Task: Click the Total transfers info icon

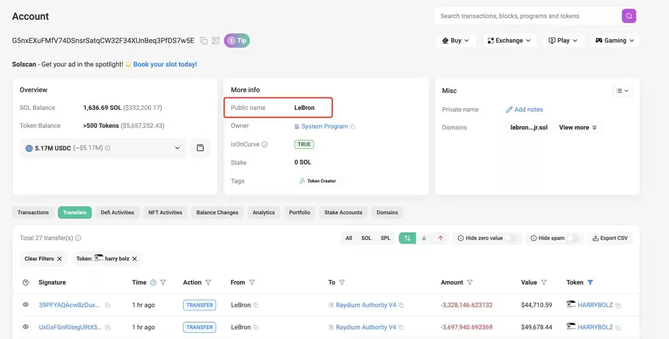Action: [x=78, y=238]
